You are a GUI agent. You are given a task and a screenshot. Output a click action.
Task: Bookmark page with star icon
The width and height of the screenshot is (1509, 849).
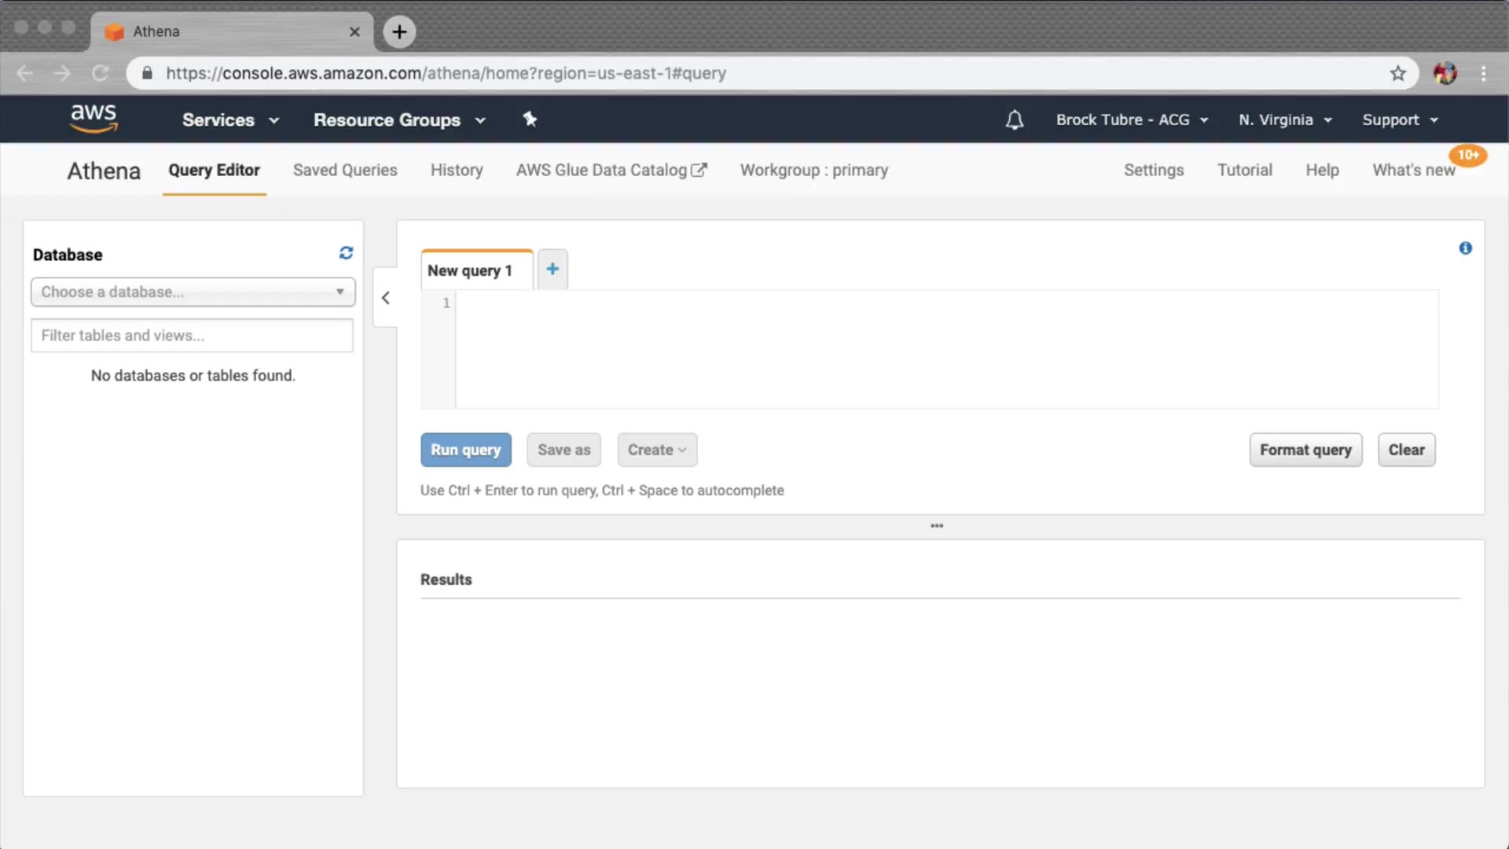coord(1397,73)
